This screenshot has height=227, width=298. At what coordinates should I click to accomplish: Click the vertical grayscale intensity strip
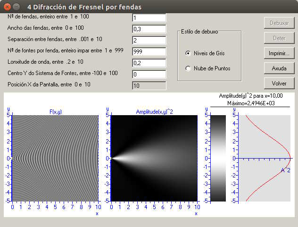(x=218, y=158)
